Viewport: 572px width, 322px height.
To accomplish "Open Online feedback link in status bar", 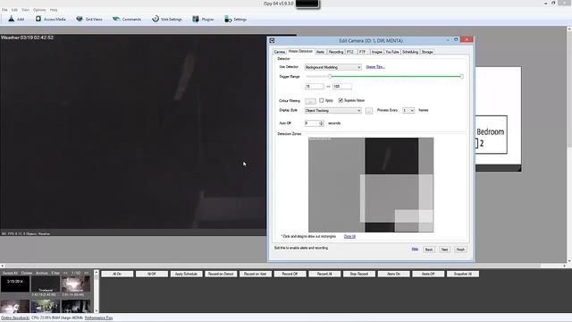I will coord(15,318).
